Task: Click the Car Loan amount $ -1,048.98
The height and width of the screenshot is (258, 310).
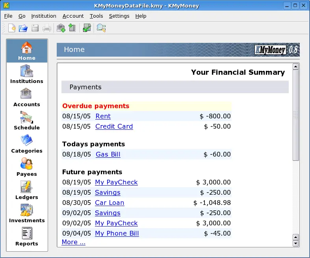Action: 212,203
